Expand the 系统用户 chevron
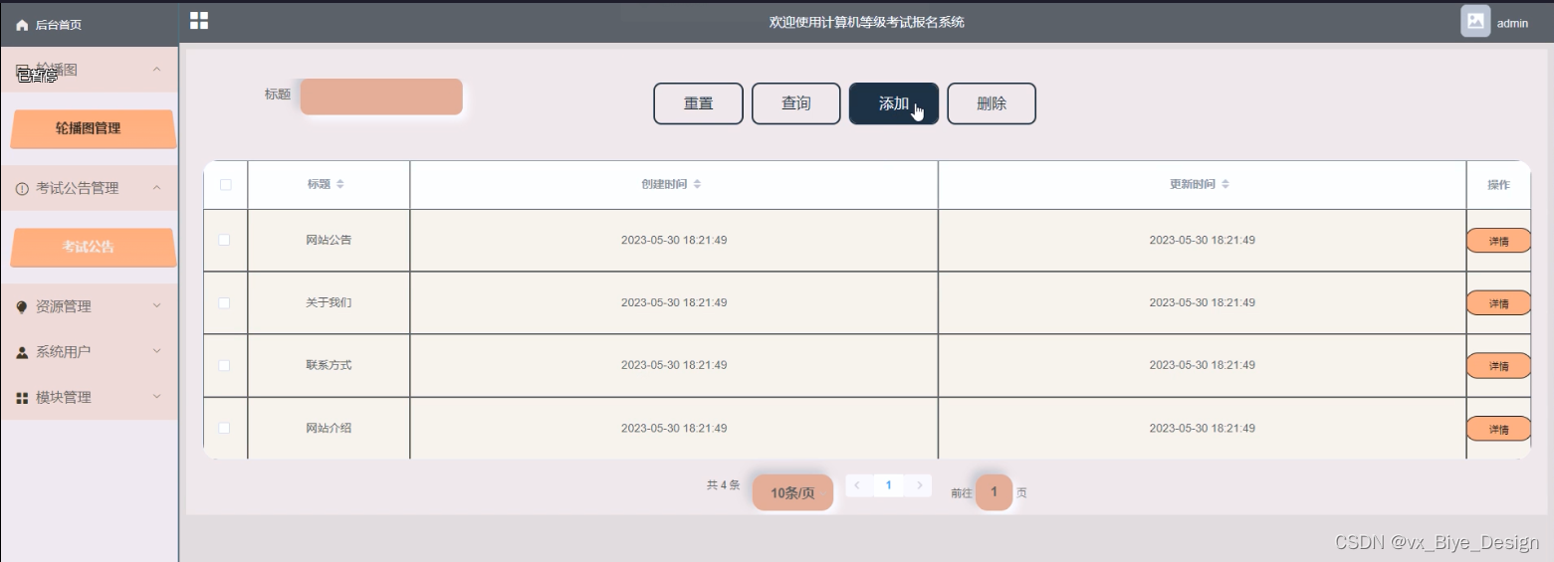This screenshot has height=562, width=1554. coord(156,351)
